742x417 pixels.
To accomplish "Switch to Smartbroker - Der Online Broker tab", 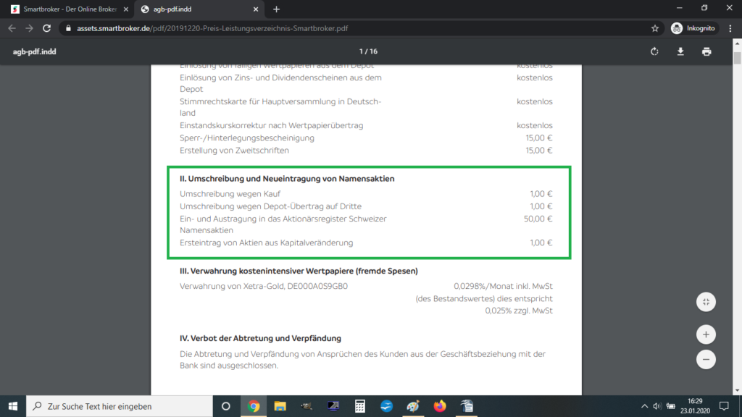I will point(70,9).
